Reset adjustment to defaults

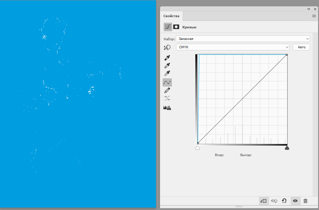(x=284, y=201)
